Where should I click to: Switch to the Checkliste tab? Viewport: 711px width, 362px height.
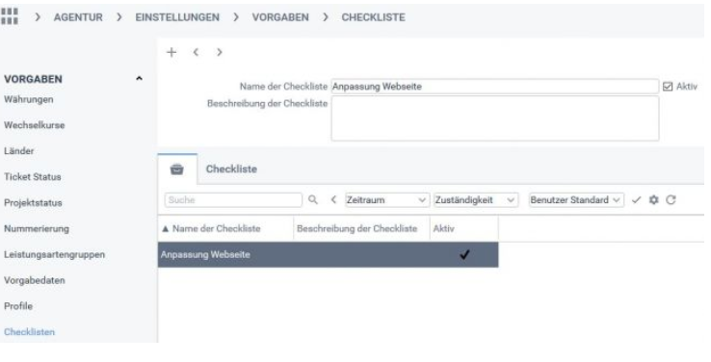tap(231, 169)
